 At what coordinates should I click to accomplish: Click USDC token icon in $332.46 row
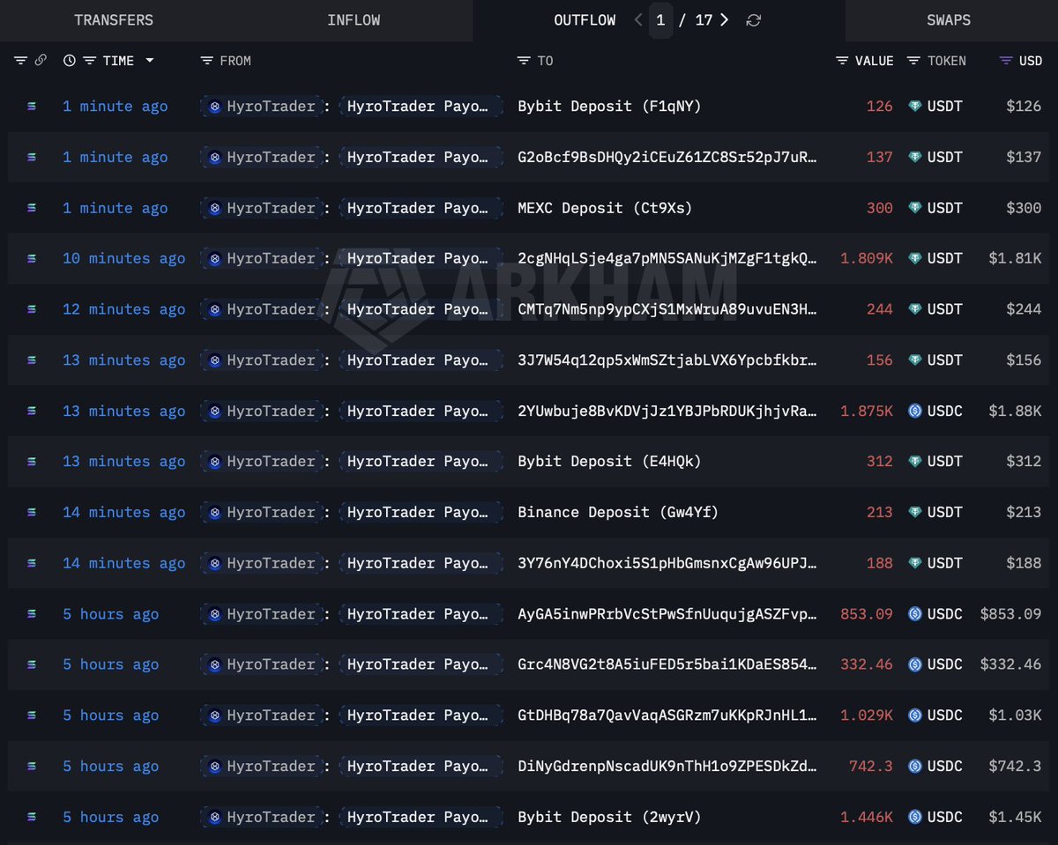click(x=914, y=665)
